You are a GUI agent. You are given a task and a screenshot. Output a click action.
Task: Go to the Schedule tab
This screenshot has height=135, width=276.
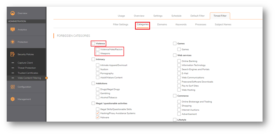(x=176, y=16)
